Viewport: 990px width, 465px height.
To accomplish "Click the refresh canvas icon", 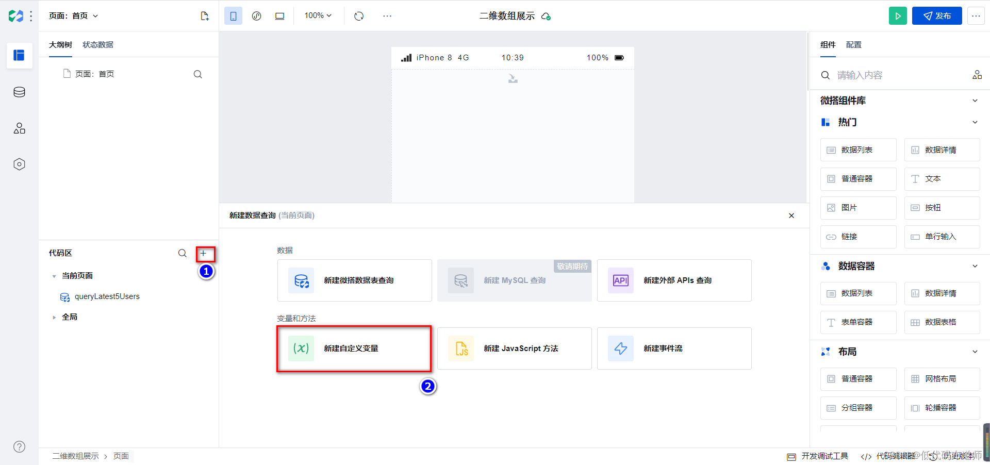I will click(359, 16).
